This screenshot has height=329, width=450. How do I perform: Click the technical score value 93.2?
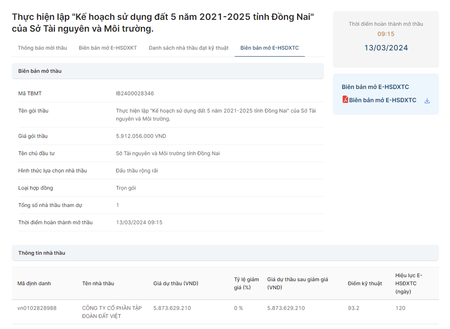[x=352, y=308]
